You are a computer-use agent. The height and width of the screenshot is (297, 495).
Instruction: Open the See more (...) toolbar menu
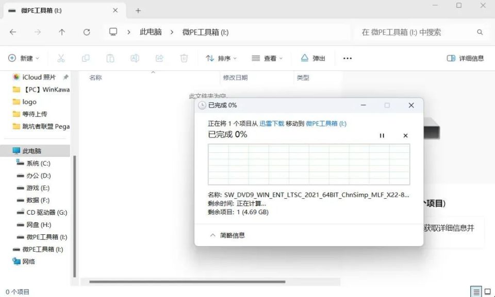click(347, 58)
